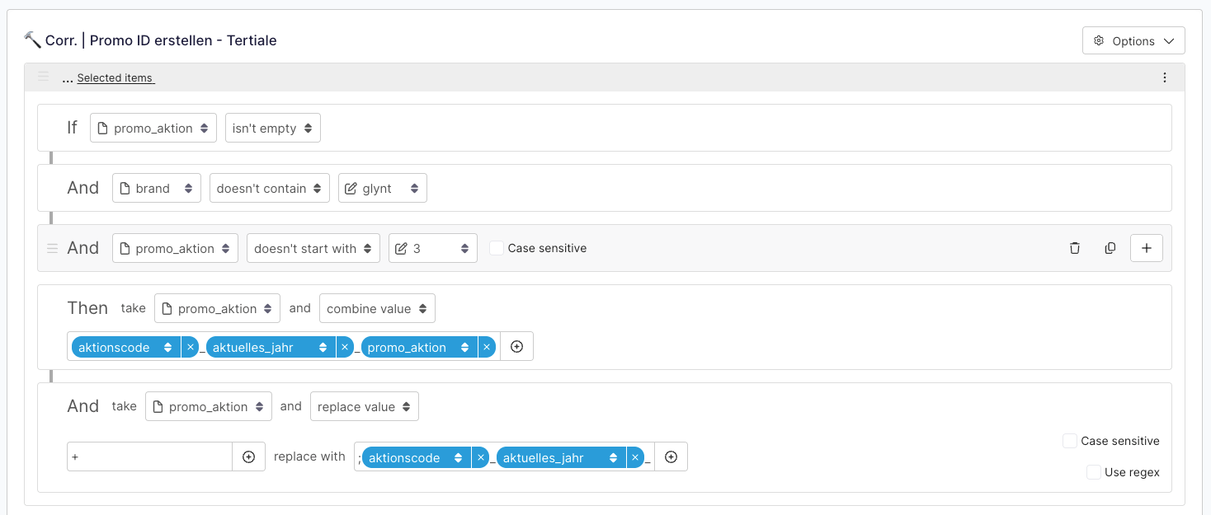Add new condition with plus button

click(x=1147, y=248)
